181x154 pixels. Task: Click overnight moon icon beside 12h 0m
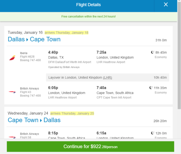pyautogui.click(x=152, y=133)
